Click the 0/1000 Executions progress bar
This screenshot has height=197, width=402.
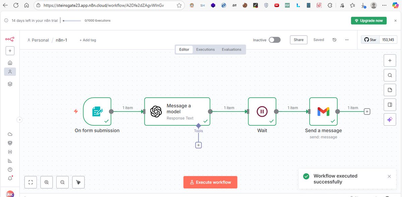coord(72,20)
